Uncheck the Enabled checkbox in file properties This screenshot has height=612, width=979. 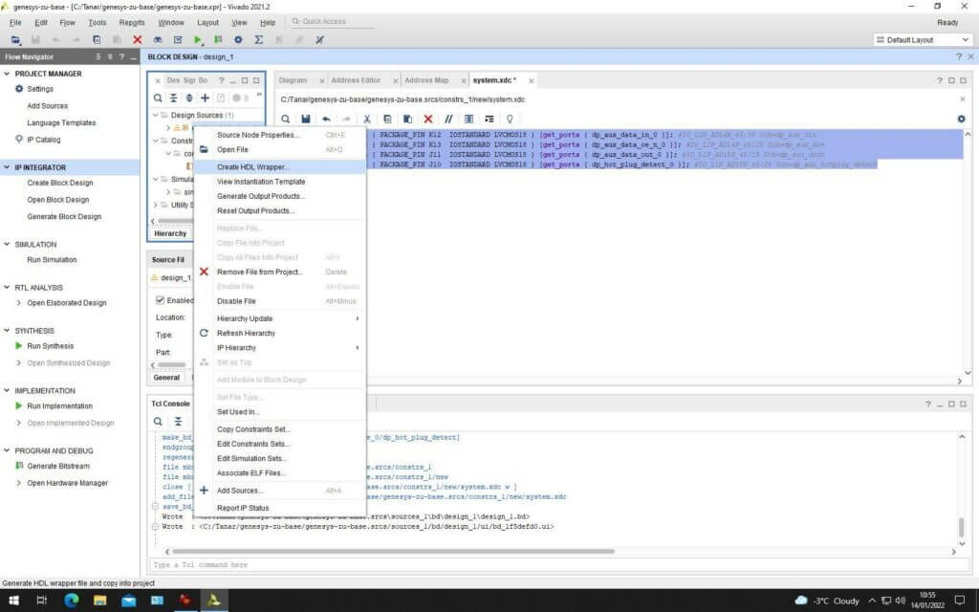click(161, 299)
